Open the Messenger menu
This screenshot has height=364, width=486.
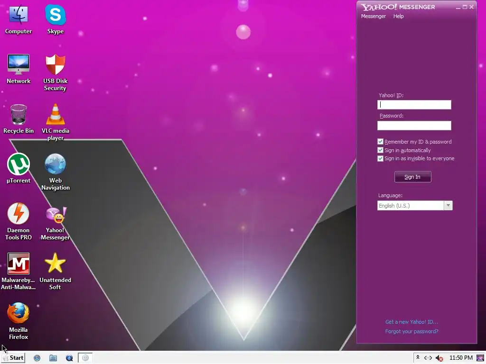point(373,16)
